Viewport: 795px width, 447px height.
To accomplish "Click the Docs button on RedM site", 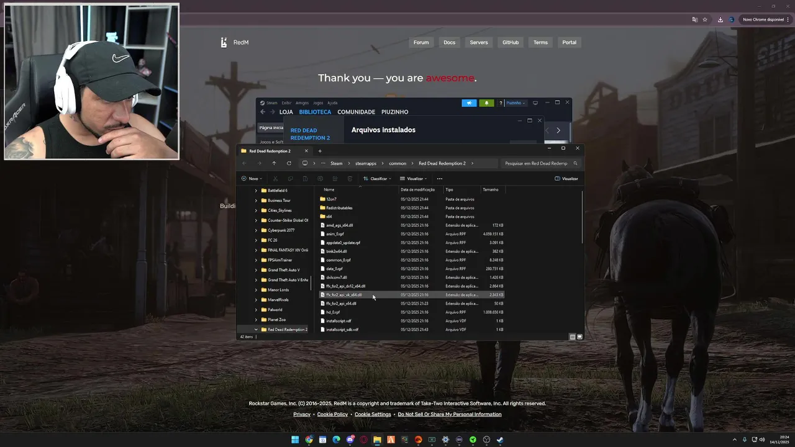I will pyautogui.click(x=450, y=42).
